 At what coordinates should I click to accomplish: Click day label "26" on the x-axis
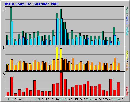[x=103, y=99]
